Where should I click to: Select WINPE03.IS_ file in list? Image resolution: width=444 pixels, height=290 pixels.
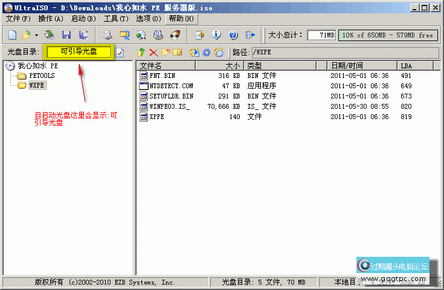pos(169,106)
